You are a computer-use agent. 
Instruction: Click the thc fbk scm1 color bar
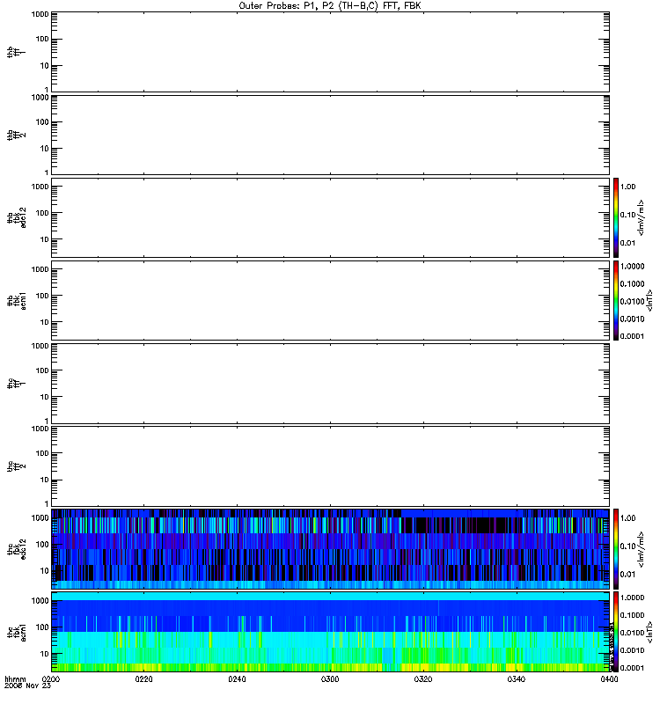(x=616, y=632)
